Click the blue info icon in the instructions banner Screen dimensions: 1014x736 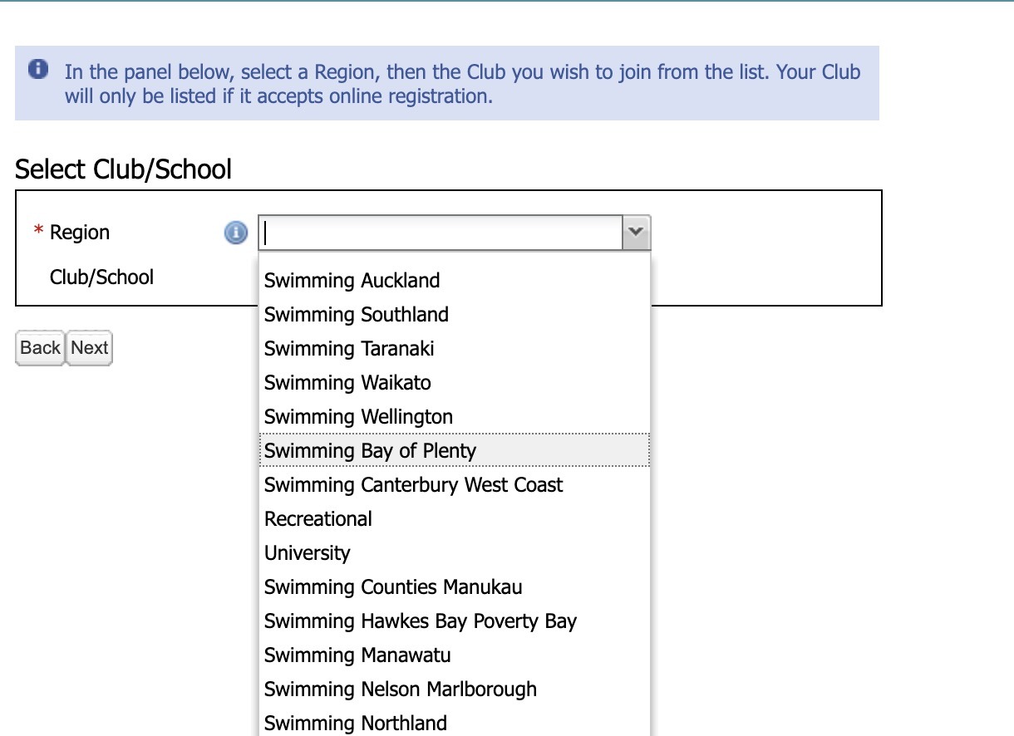point(41,71)
